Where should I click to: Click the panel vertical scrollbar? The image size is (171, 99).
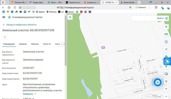pos(65,41)
